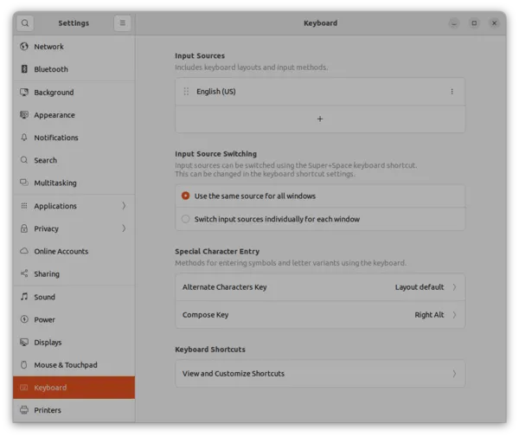519x437 pixels.
Task: Open Printers settings label
Action: click(48, 410)
